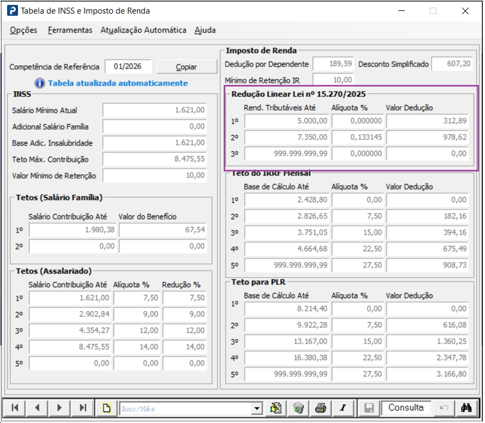Click the Teto Máx. Contribuição field
485x423 pixels.
[155, 159]
